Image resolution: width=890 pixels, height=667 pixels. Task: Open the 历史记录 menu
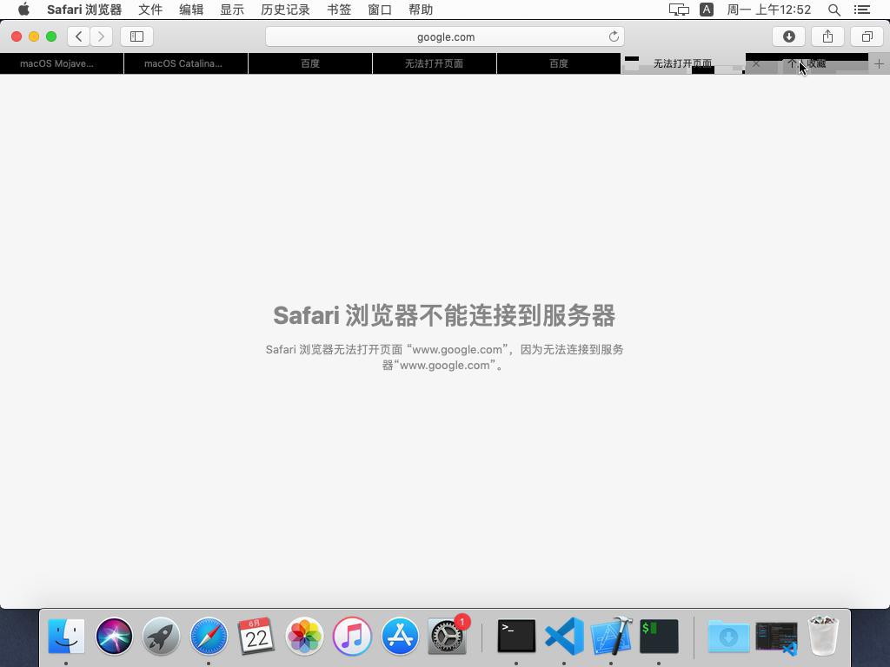[x=285, y=10]
